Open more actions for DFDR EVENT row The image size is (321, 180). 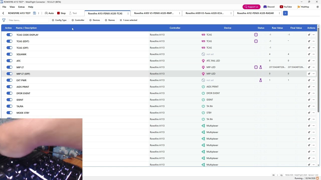313,93
